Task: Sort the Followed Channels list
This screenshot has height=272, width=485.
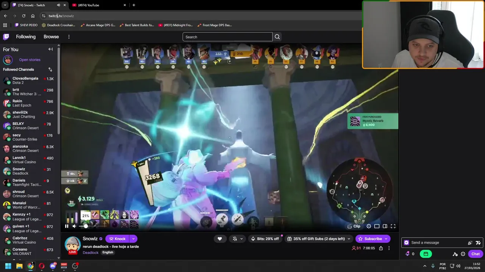Action: (x=50, y=70)
